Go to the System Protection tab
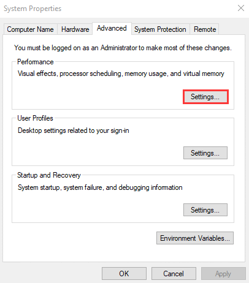The height and width of the screenshot is (283, 249). pyautogui.click(x=160, y=29)
